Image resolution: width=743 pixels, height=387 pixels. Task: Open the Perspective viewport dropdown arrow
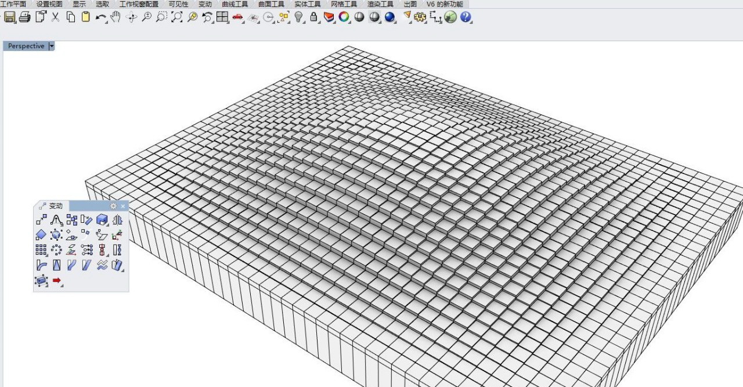(x=52, y=46)
